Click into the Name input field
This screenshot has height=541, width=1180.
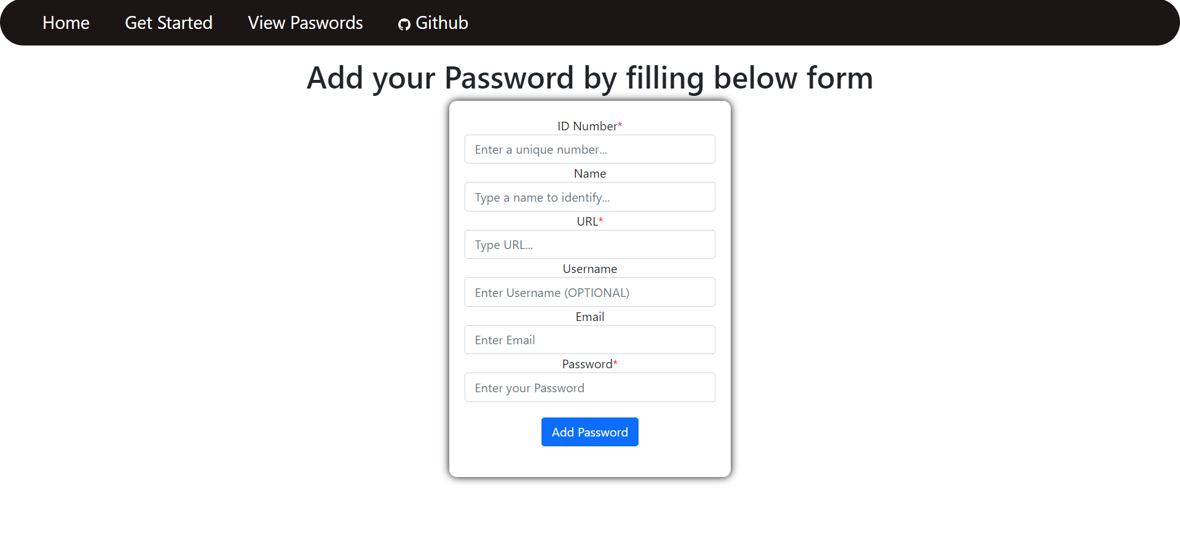[590, 197]
